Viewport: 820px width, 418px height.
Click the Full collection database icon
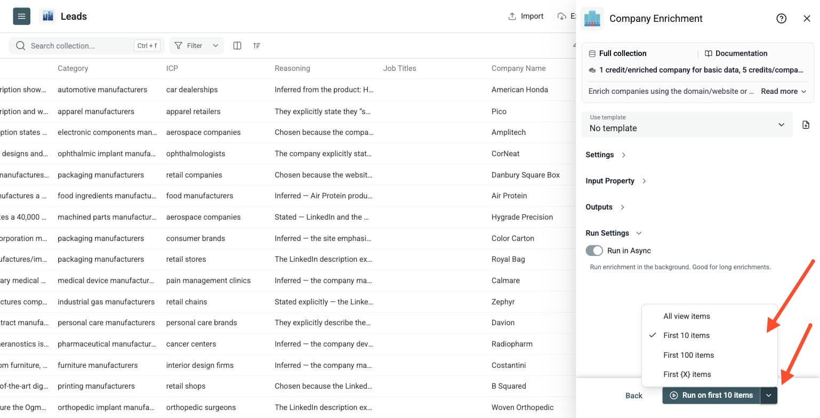pyautogui.click(x=592, y=53)
